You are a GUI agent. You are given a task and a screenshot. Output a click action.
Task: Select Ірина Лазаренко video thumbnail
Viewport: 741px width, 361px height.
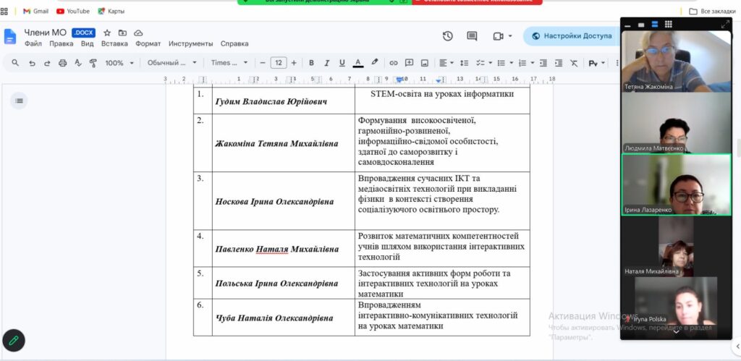coord(677,184)
